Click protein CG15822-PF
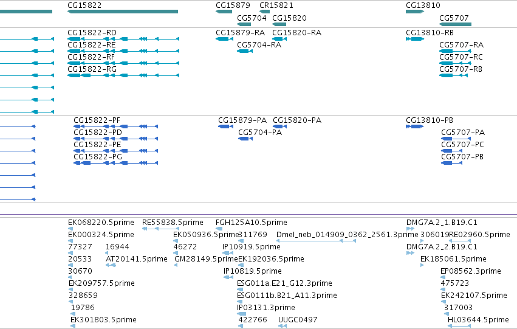 (115, 126)
